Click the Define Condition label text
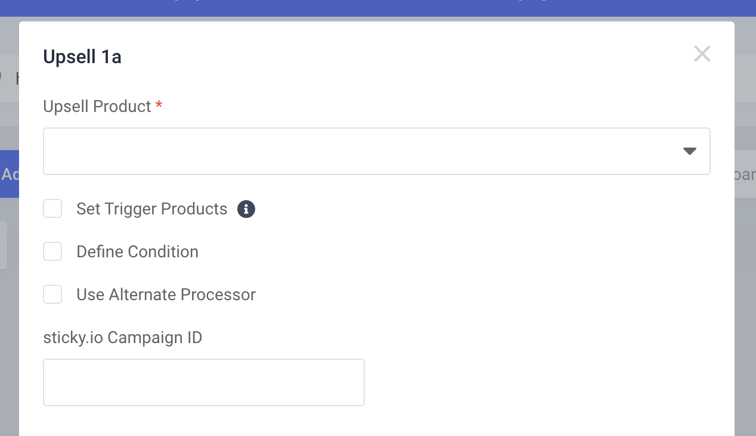Viewport: 756px width, 436px height. click(x=137, y=252)
